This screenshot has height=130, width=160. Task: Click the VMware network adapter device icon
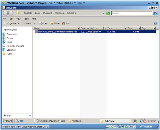coord(119,127)
